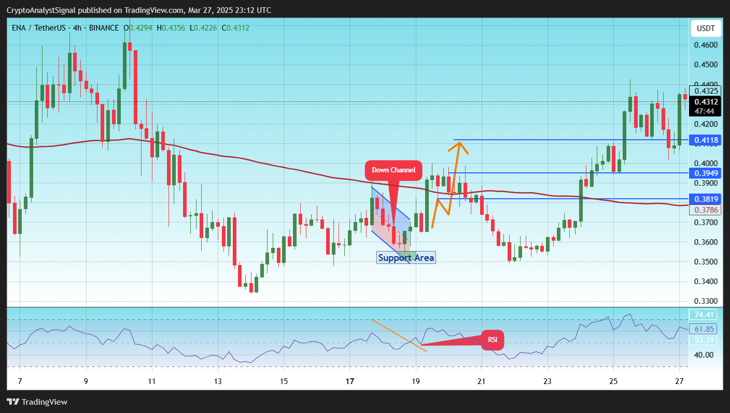Click the 0.3500 price scale value
This screenshot has height=413, width=730.
(706, 262)
